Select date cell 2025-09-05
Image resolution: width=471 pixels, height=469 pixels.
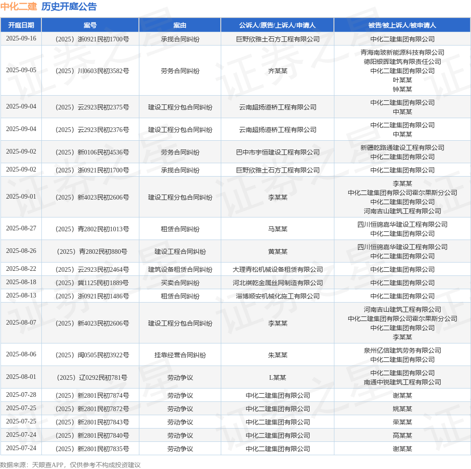tap(21, 70)
